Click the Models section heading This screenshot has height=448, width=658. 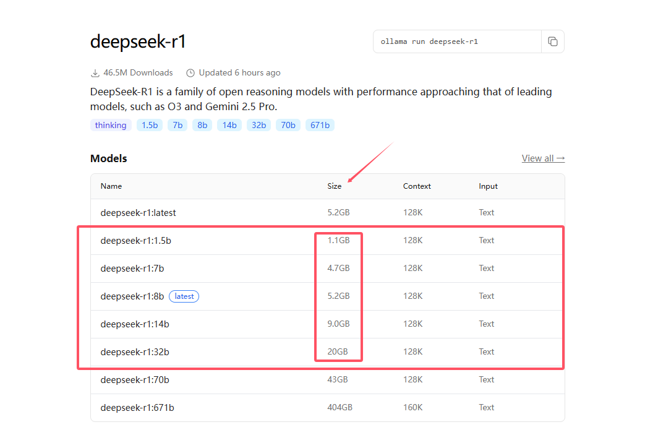point(109,158)
